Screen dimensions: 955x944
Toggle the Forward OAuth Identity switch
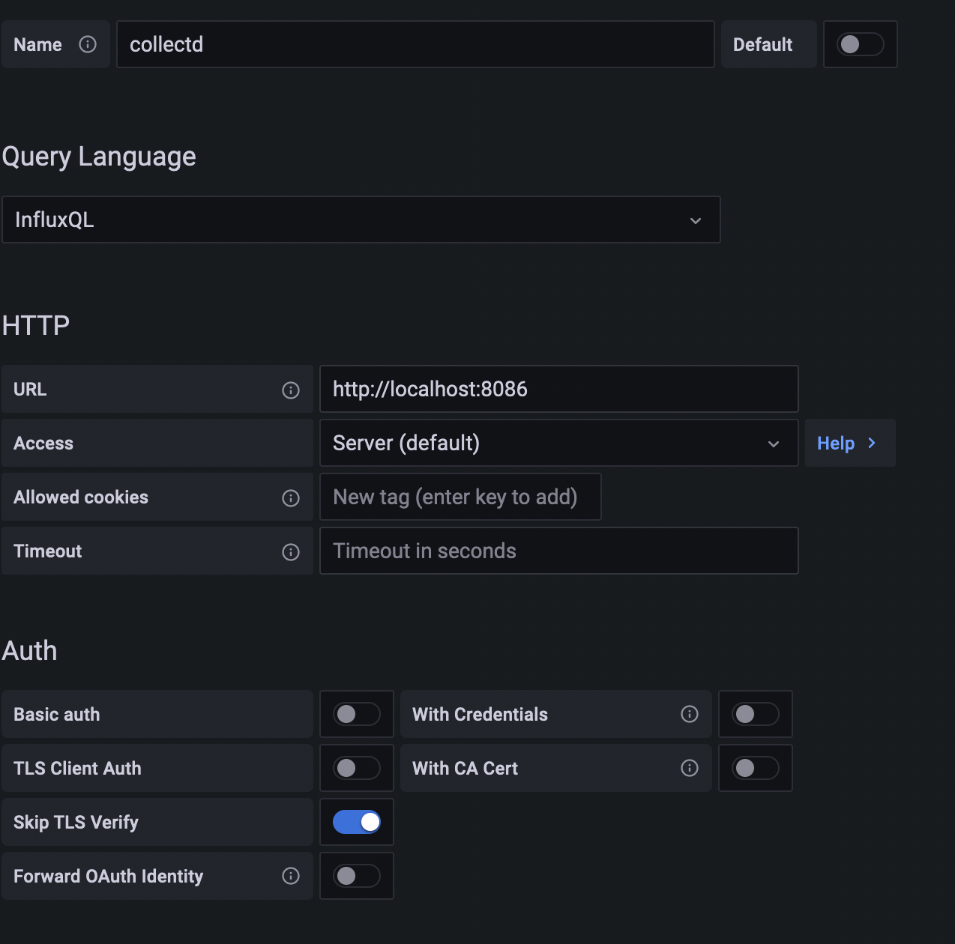click(x=356, y=877)
